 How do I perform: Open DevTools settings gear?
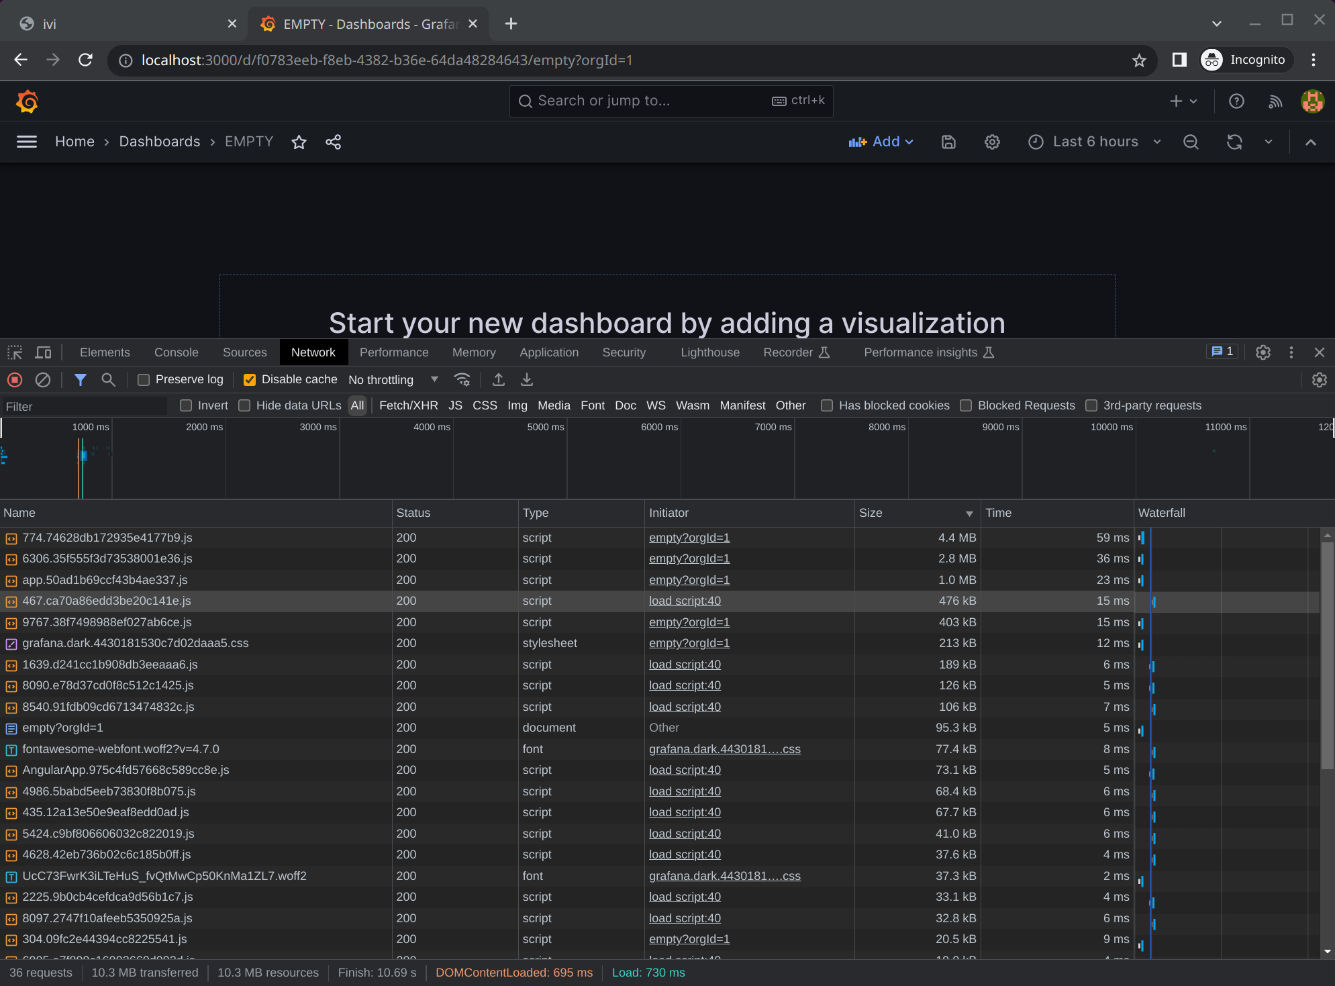[x=1263, y=352]
